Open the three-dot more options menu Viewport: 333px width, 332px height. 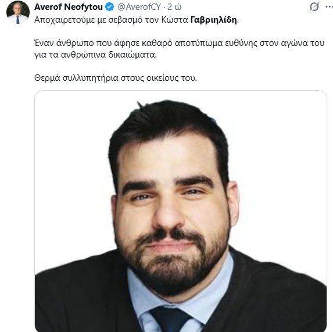tap(330, 7)
